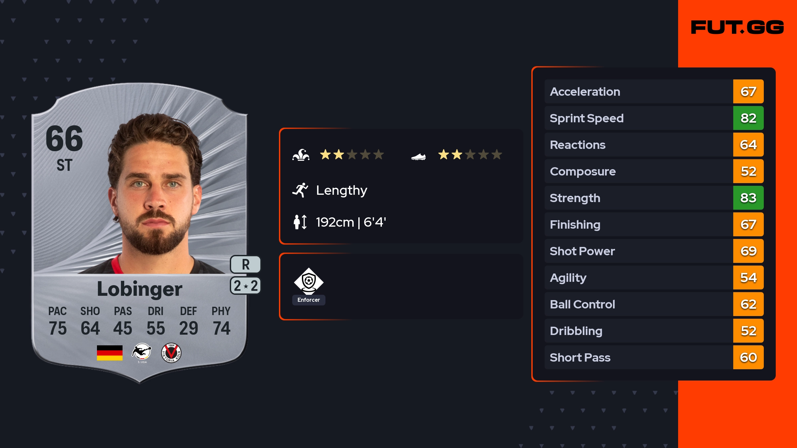797x448 pixels.
Task: Click the green Strength 83 value box
Action: click(748, 198)
